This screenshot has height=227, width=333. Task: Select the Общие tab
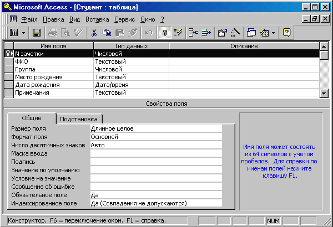pos(32,118)
